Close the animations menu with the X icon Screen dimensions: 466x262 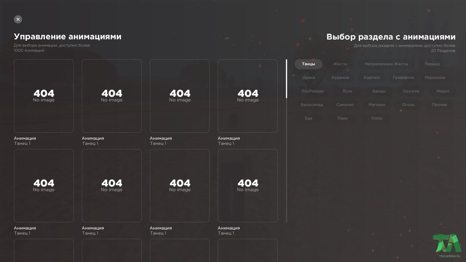coord(18,19)
